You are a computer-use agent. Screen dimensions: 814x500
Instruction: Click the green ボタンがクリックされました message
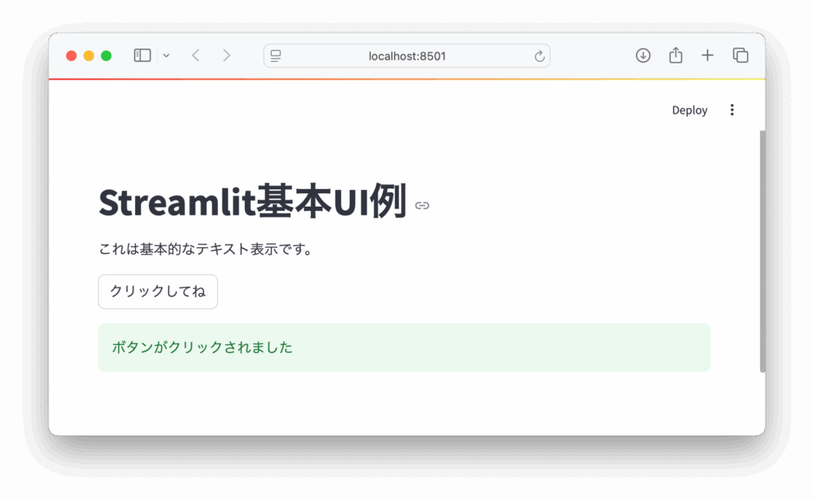click(404, 347)
